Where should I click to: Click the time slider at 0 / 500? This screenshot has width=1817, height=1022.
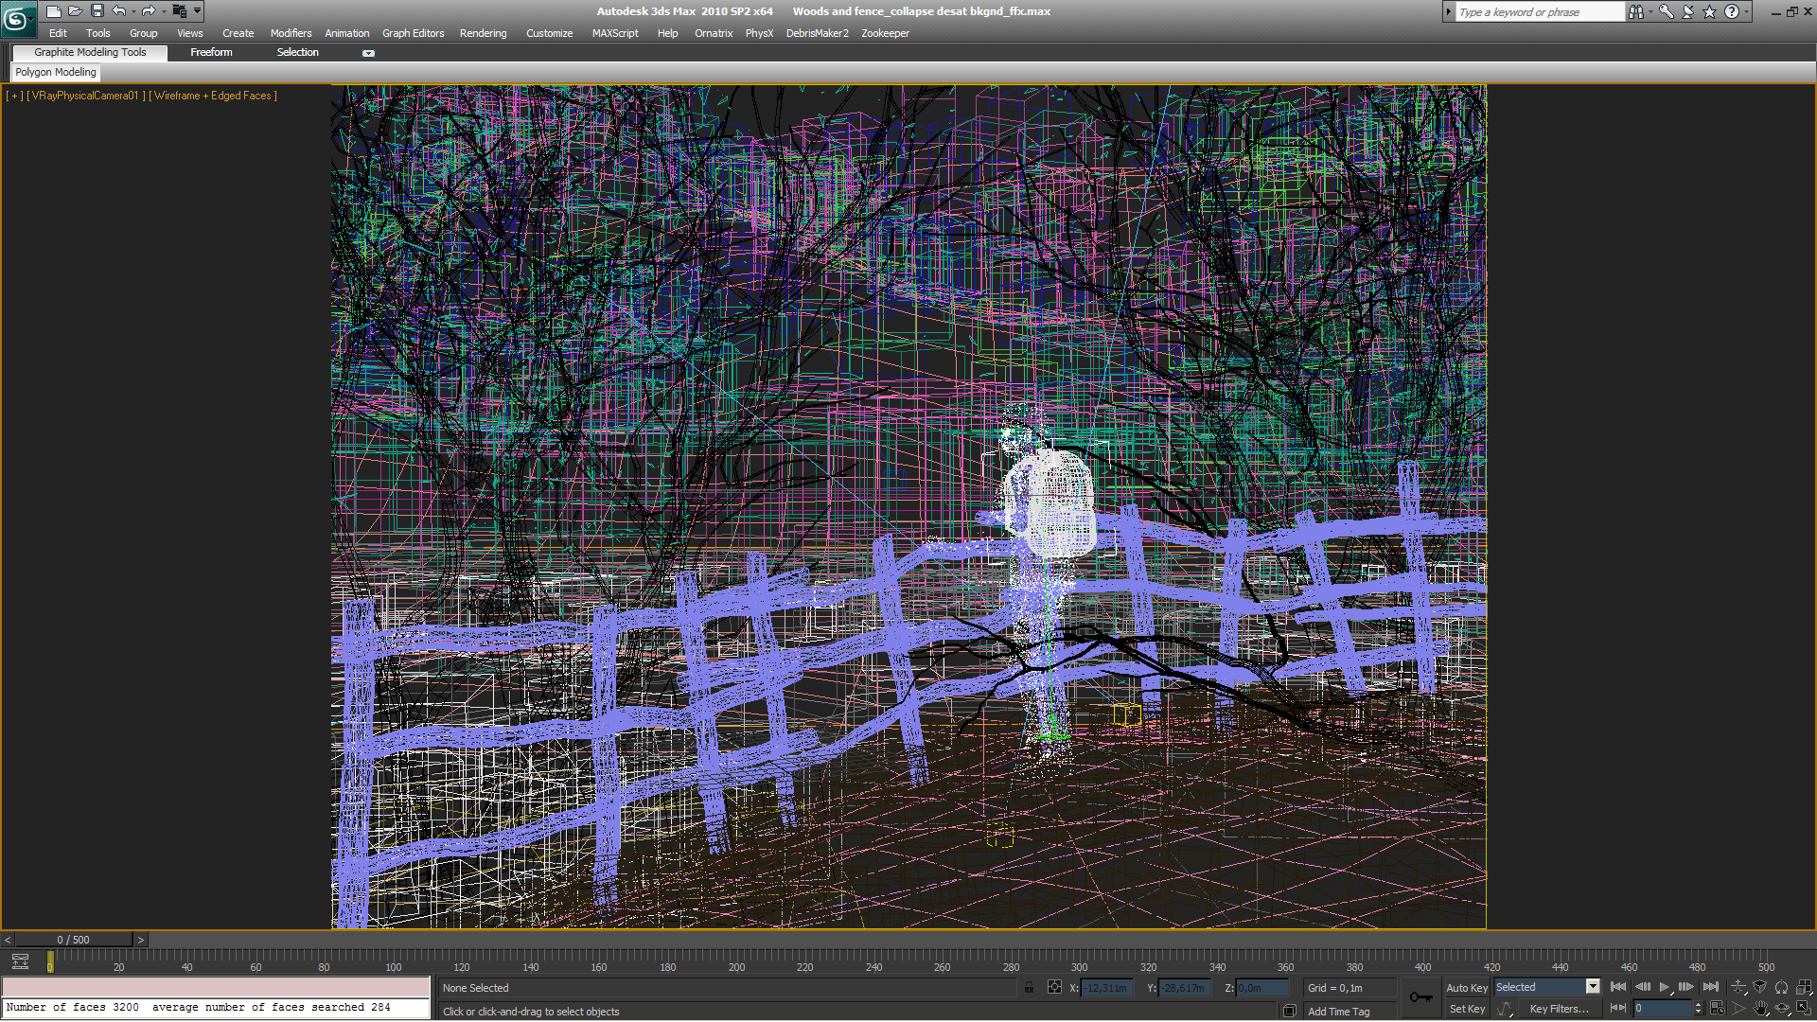pyautogui.click(x=73, y=940)
